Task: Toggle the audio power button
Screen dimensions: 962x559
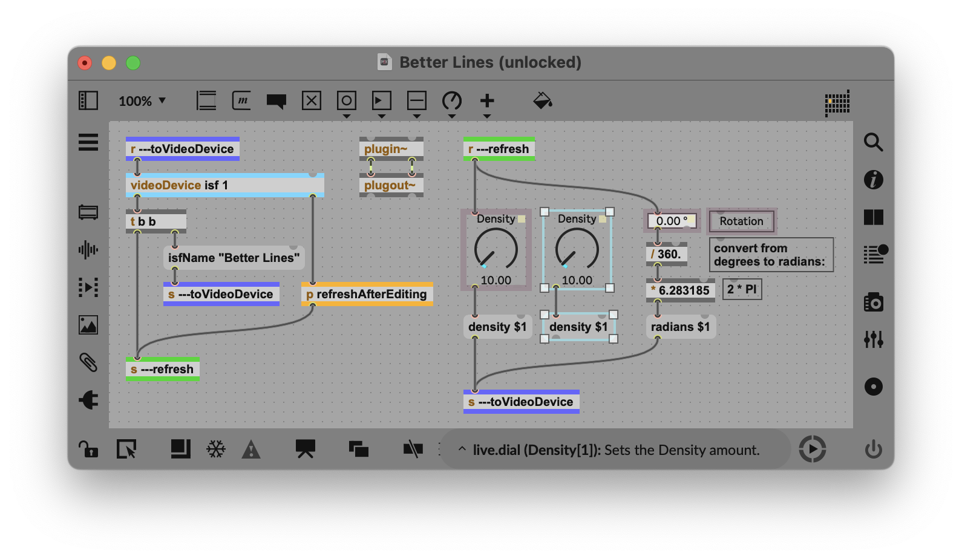Action: pos(873,449)
